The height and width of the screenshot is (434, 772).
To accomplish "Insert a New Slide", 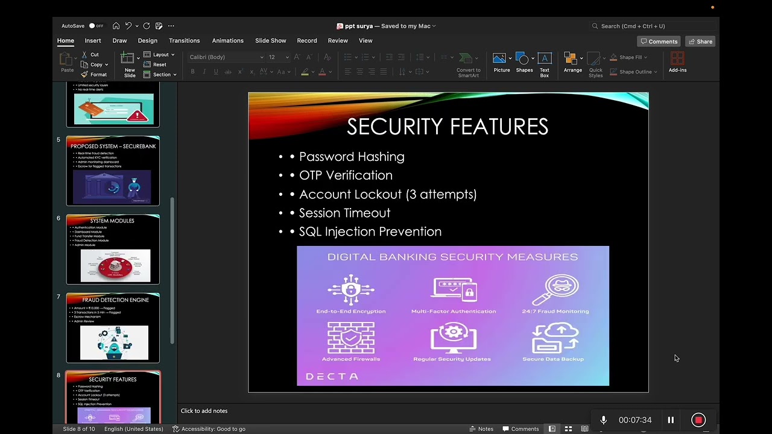I will coord(129,64).
